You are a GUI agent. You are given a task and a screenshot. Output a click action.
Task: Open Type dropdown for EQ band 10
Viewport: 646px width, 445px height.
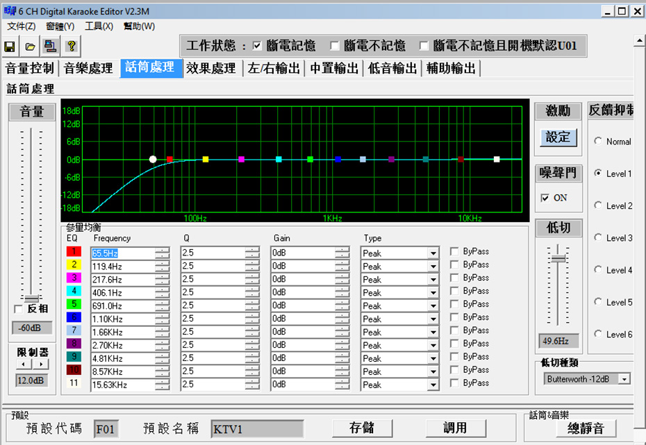(x=433, y=372)
